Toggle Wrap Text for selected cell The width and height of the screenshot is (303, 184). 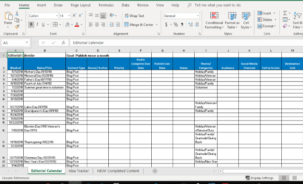click(x=134, y=16)
